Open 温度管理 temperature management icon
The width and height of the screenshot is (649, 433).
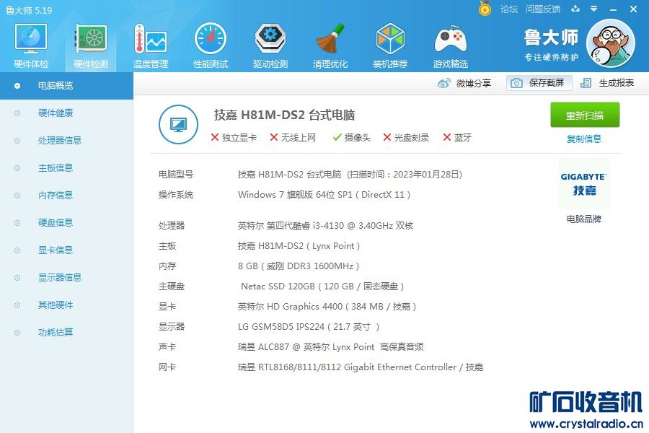point(150,39)
